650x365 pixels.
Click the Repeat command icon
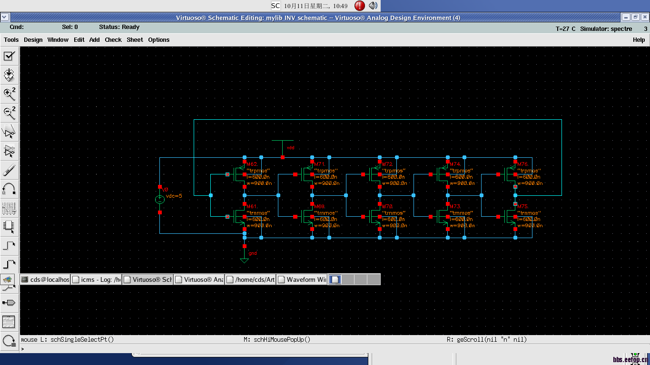(x=9, y=340)
